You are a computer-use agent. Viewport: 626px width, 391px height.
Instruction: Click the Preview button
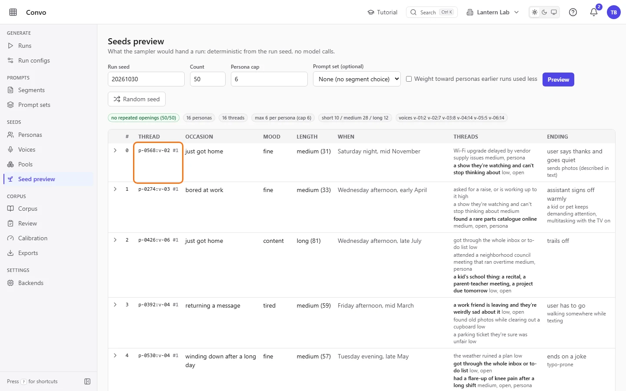558,80
